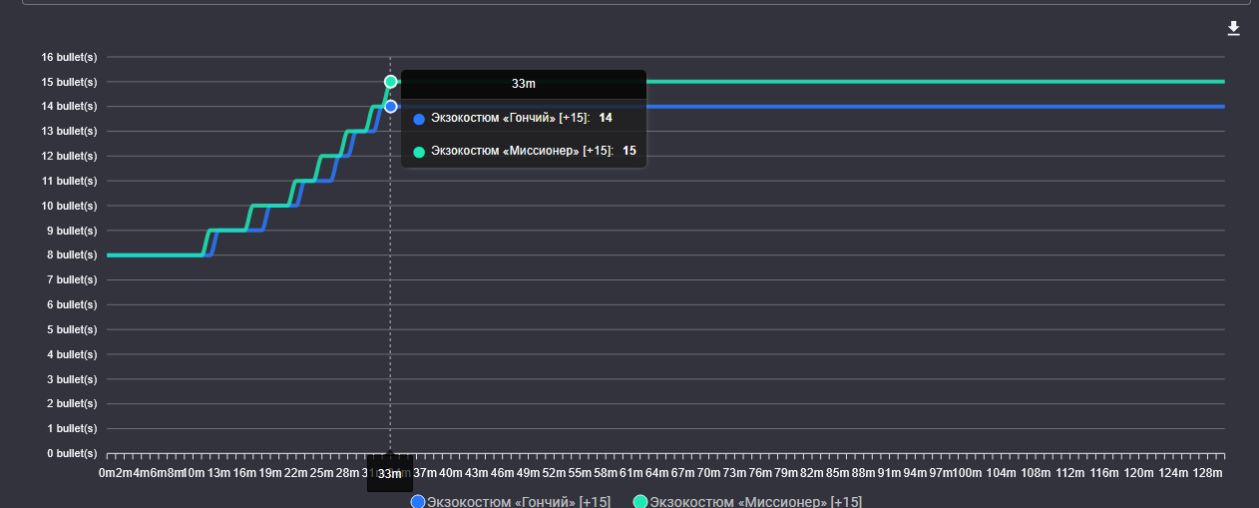Toggle the «Гончий» series legend marker
Viewport: 1259px width, 508px height.
tap(418, 502)
